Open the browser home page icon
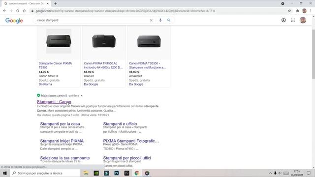 (x=24, y=11)
